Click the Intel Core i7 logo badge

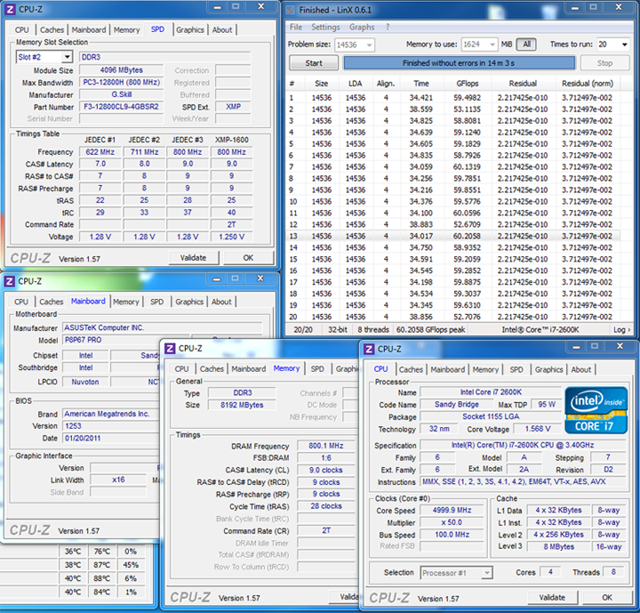click(596, 410)
